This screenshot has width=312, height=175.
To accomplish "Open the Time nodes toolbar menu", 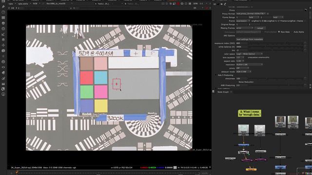I will (3, 12).
